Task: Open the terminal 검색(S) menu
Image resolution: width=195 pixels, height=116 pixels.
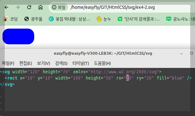Action: [x=61, y=64]
